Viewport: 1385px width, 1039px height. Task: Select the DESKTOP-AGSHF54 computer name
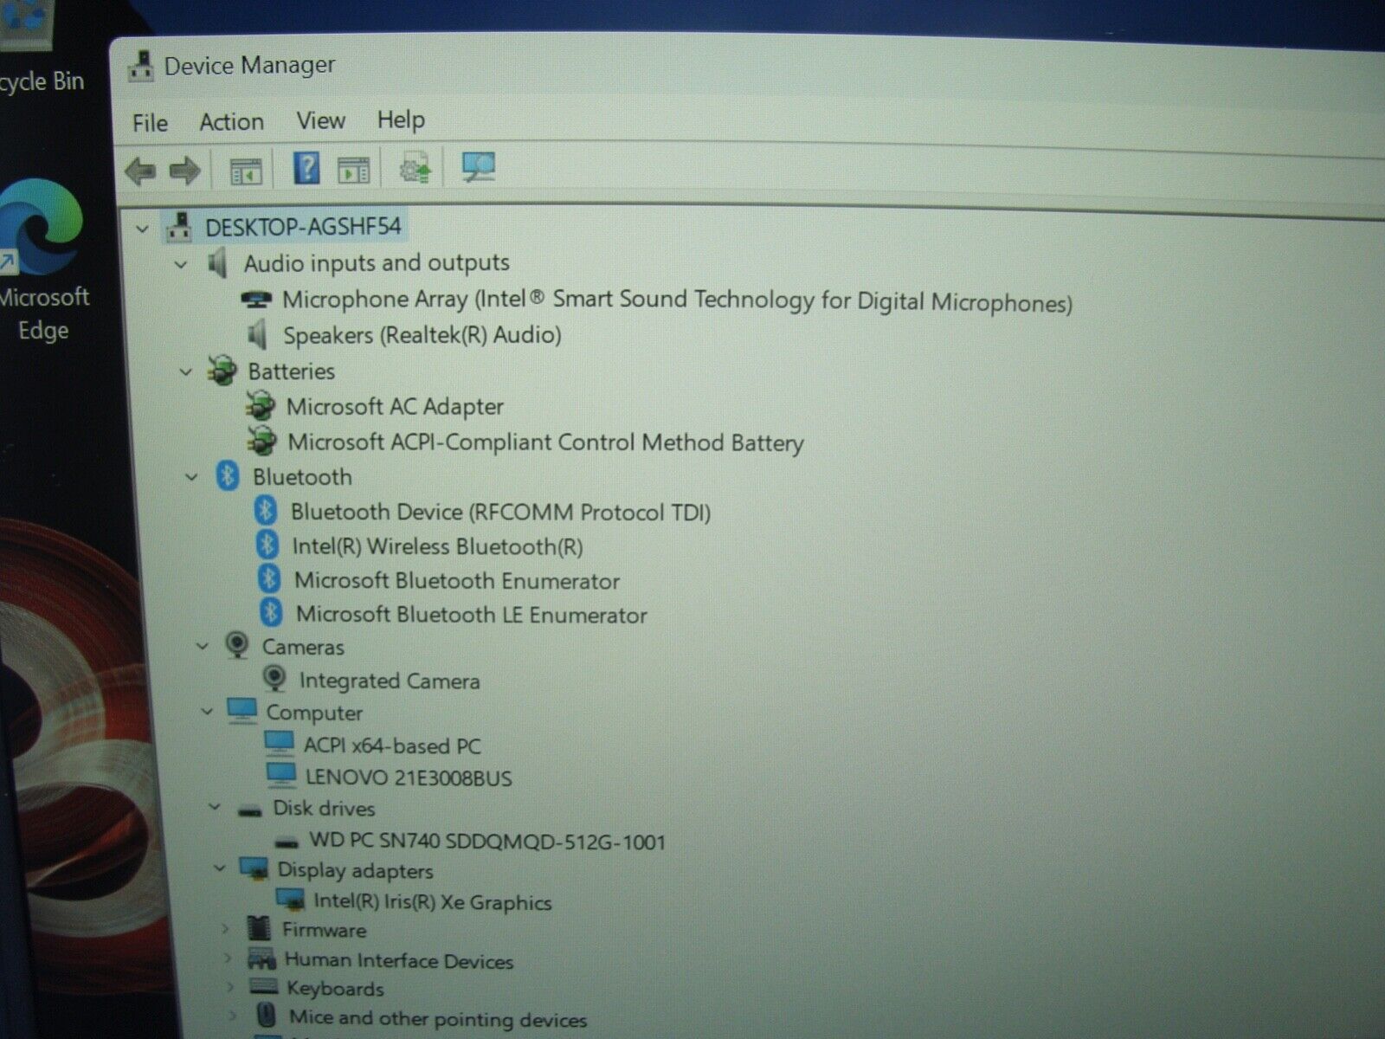[x=303, y=227]
